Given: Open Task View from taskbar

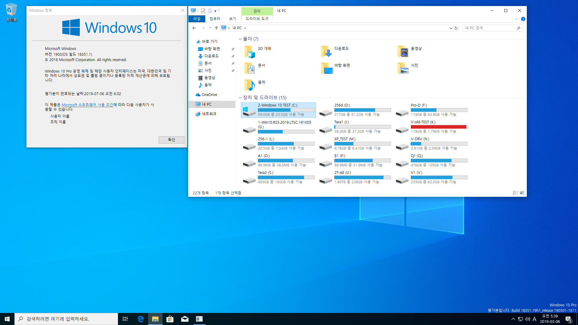Looking at the screenshot, I should pyautogui.click(x=125, y=319).
